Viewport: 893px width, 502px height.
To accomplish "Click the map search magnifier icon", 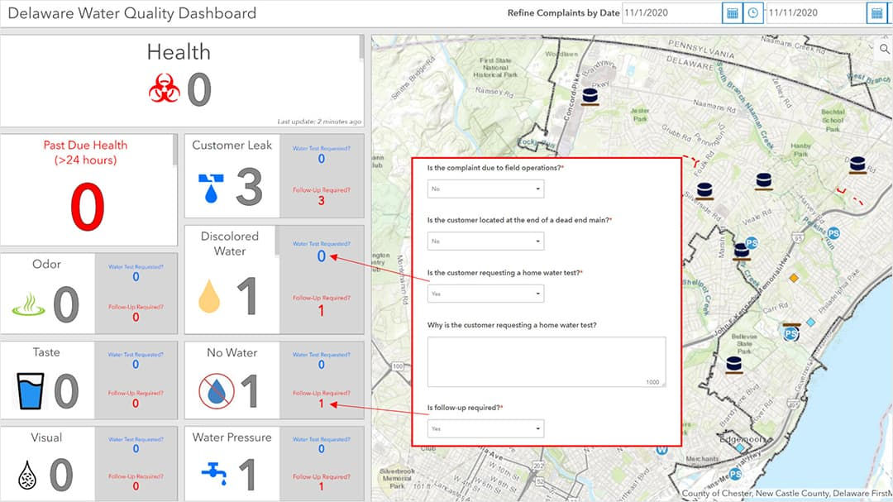I will click(884, 47).
